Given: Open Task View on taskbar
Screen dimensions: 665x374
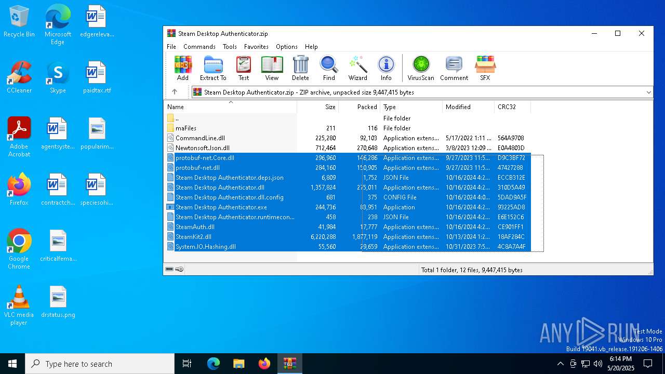Looking at the screenshot, I should 187,364.
